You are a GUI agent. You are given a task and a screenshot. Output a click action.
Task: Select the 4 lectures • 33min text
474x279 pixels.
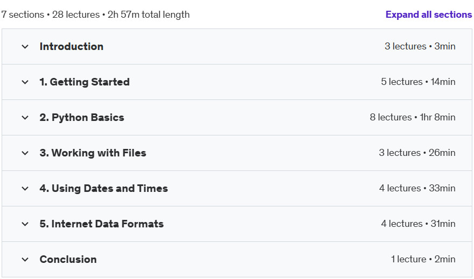pyautogui.click(x=417, y=188)
